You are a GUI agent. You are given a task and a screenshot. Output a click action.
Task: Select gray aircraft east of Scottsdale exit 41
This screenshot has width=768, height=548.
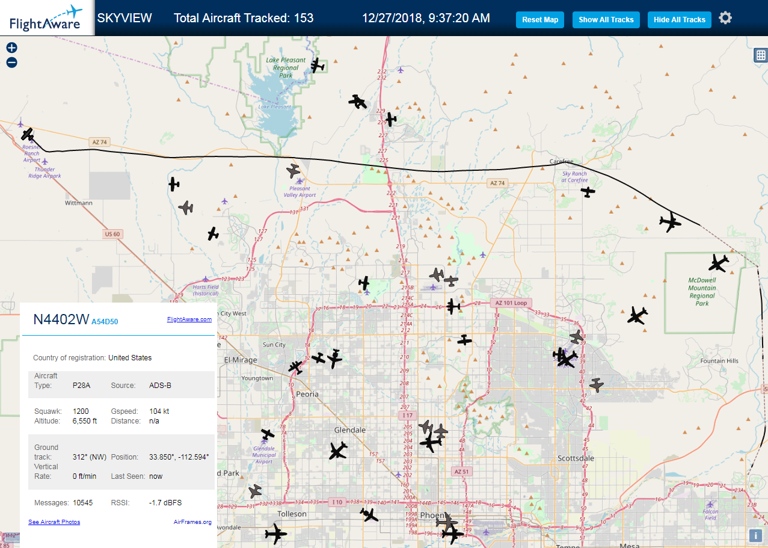597,384
